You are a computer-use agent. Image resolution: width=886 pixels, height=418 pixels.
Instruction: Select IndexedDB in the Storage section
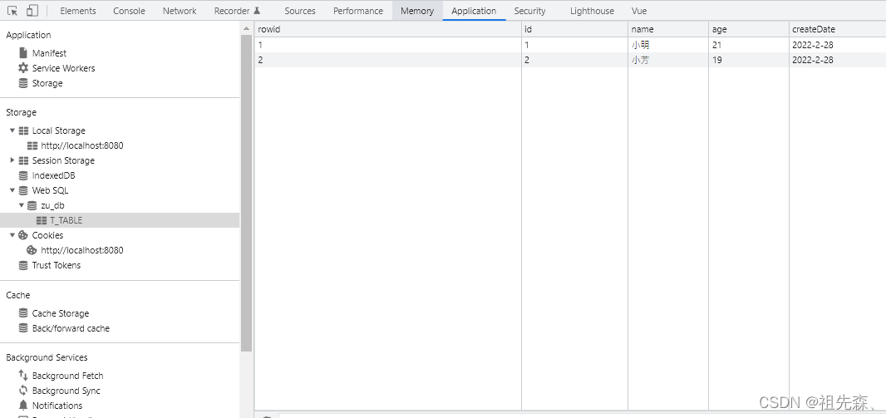point(54,175)
